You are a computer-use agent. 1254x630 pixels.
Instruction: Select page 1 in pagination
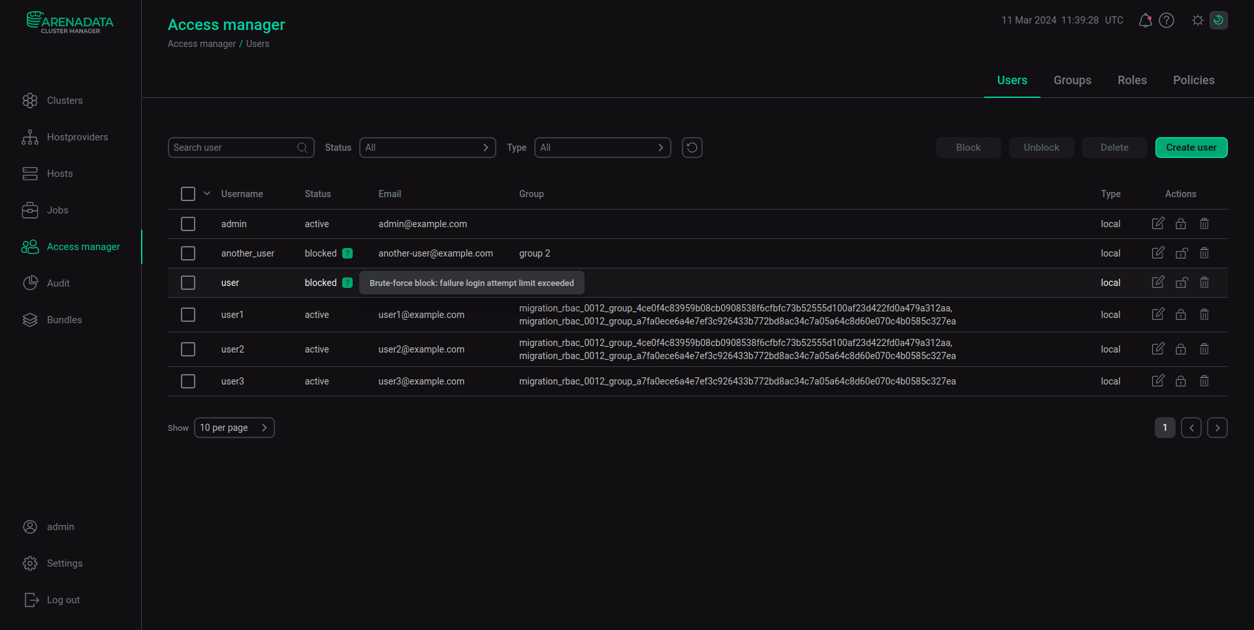point(1165,428)
